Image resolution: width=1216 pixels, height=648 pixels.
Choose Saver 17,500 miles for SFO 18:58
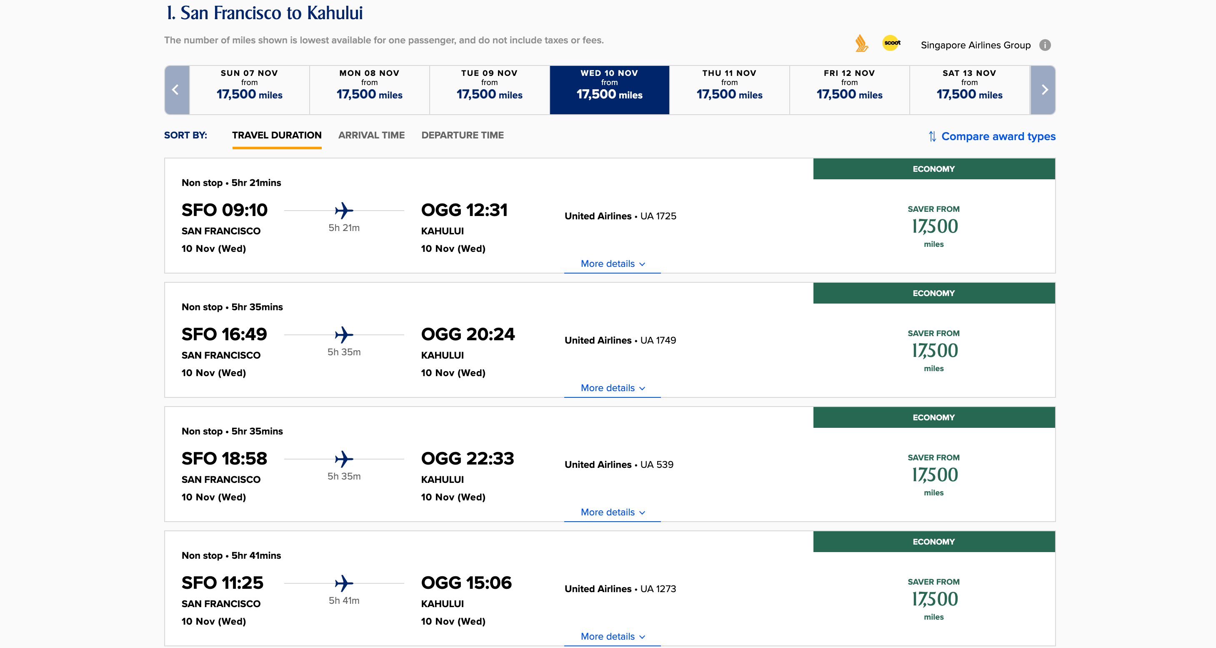[x=934, y=475]
